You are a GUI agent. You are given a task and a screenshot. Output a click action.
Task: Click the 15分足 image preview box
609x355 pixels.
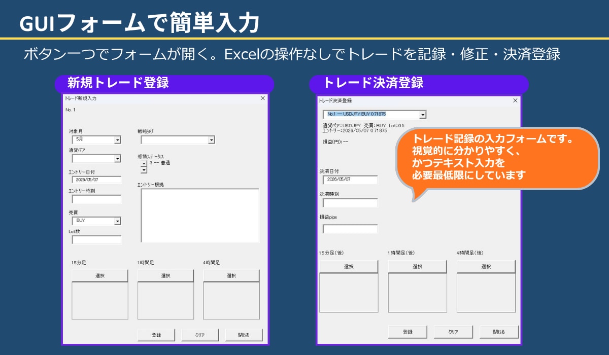99,301
